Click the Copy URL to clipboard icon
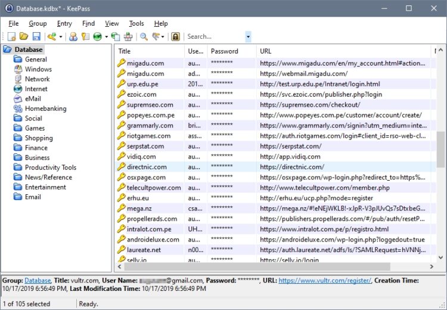 click(x=115, y=36)
